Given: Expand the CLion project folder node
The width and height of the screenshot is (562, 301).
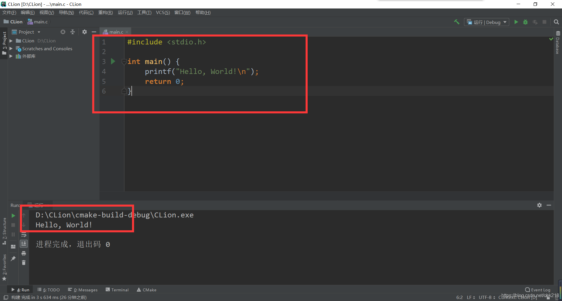Looking at the screenshot, I should point(11,41).
